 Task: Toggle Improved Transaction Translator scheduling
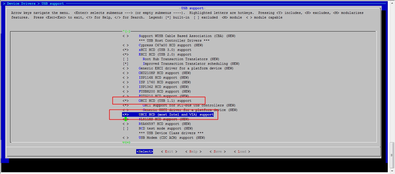[125, 64]
